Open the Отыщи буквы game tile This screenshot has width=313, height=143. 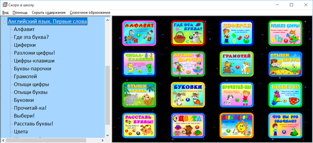pos(139,94)
